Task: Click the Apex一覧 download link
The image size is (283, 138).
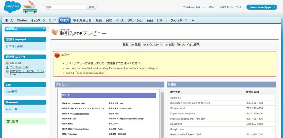Action: (x=12, y=109)
